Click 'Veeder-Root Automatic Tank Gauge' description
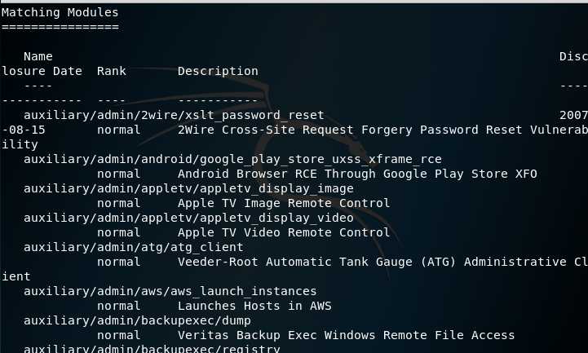The image size is (588, 353). point(294,262)
